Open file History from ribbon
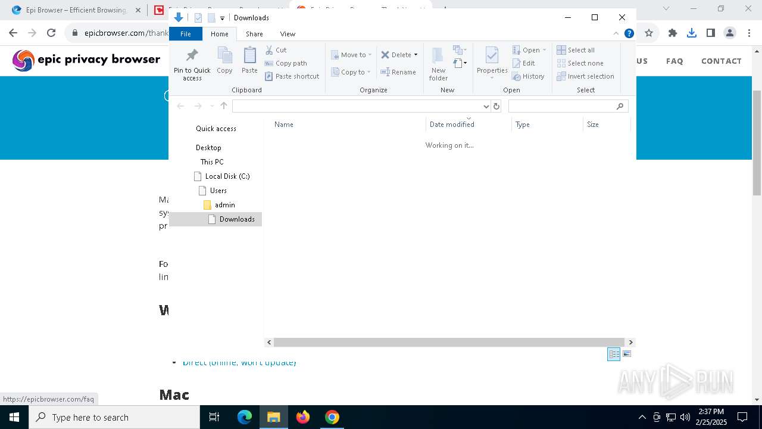Image resolution: width=762 pixels, height=429 pixels. pyautogui.click(x=528, y=76)
